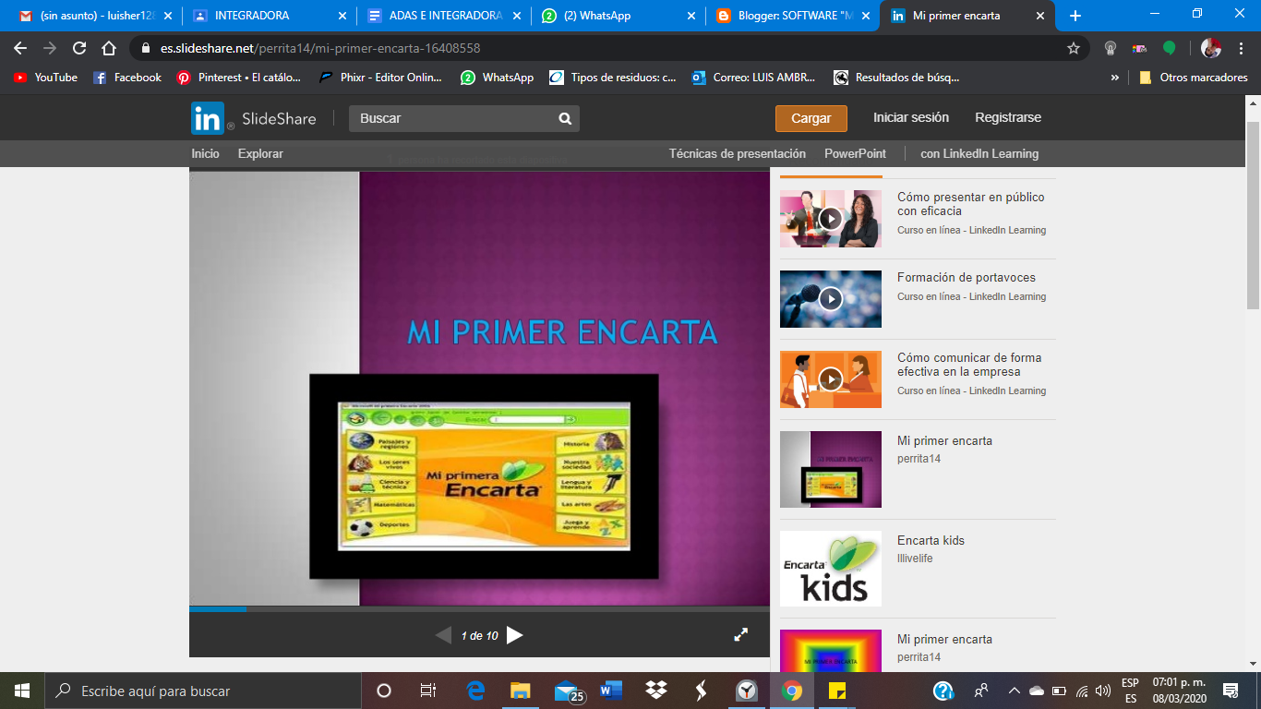Click the orange Cargar button
The height and width of the screenshot is (709, 1261).
click(x=811, y=118)
